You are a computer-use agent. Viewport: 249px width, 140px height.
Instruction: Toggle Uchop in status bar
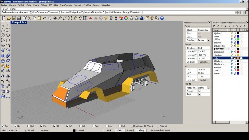tap(141, 130)
